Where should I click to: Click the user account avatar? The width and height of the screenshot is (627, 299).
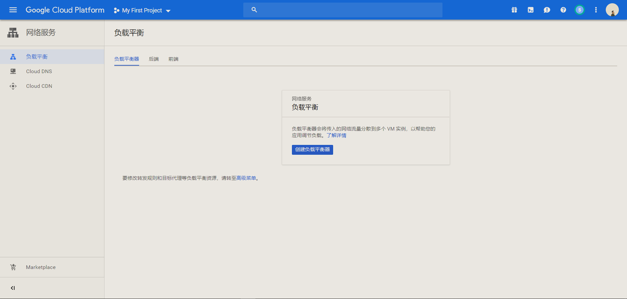612,10
